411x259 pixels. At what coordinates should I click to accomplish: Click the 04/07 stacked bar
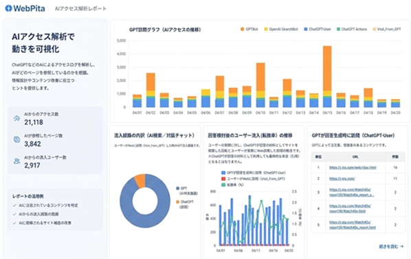click(x=220, y=91)
